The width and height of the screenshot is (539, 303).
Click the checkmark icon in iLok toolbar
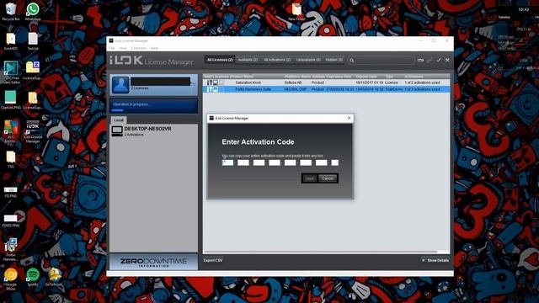pos(439,60)
